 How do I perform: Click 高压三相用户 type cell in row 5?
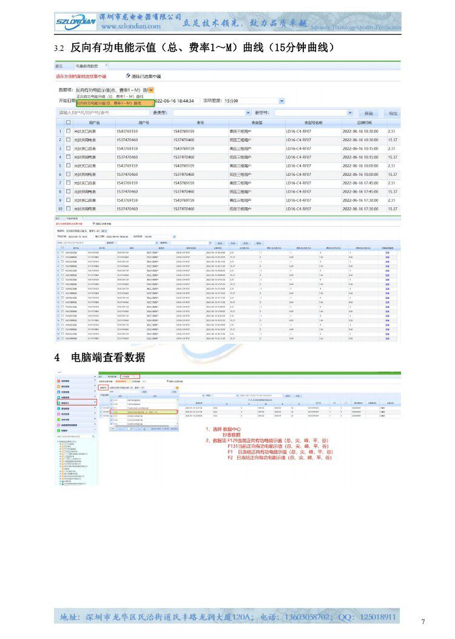coord(241,166)
